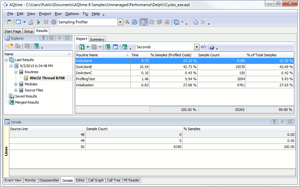The image size is (300, 187).
Task: Click the c:\ path display icon
Action: coord(203,47)
